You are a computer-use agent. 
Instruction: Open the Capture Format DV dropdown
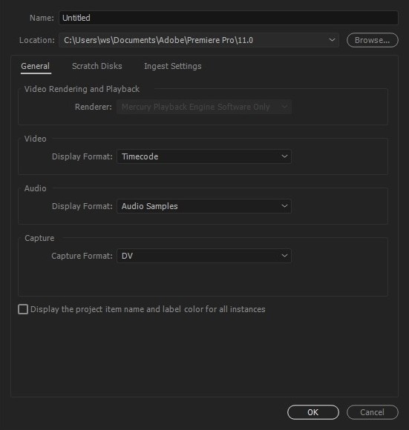(204, 256)
